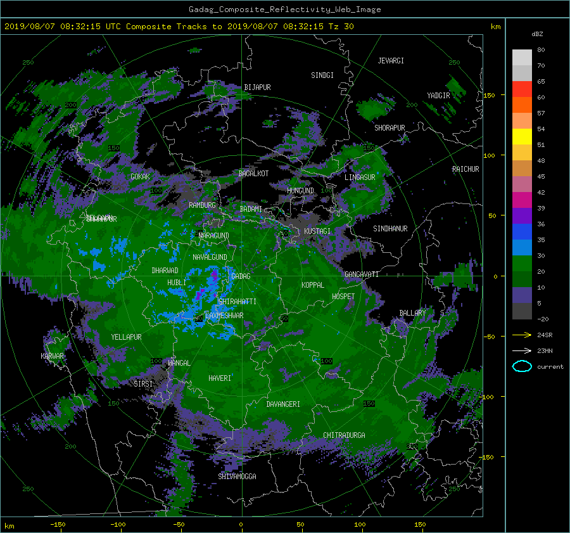Click the CHITRADURGA city label
Screen dimensions: 570x533
(x=345, y=435)
